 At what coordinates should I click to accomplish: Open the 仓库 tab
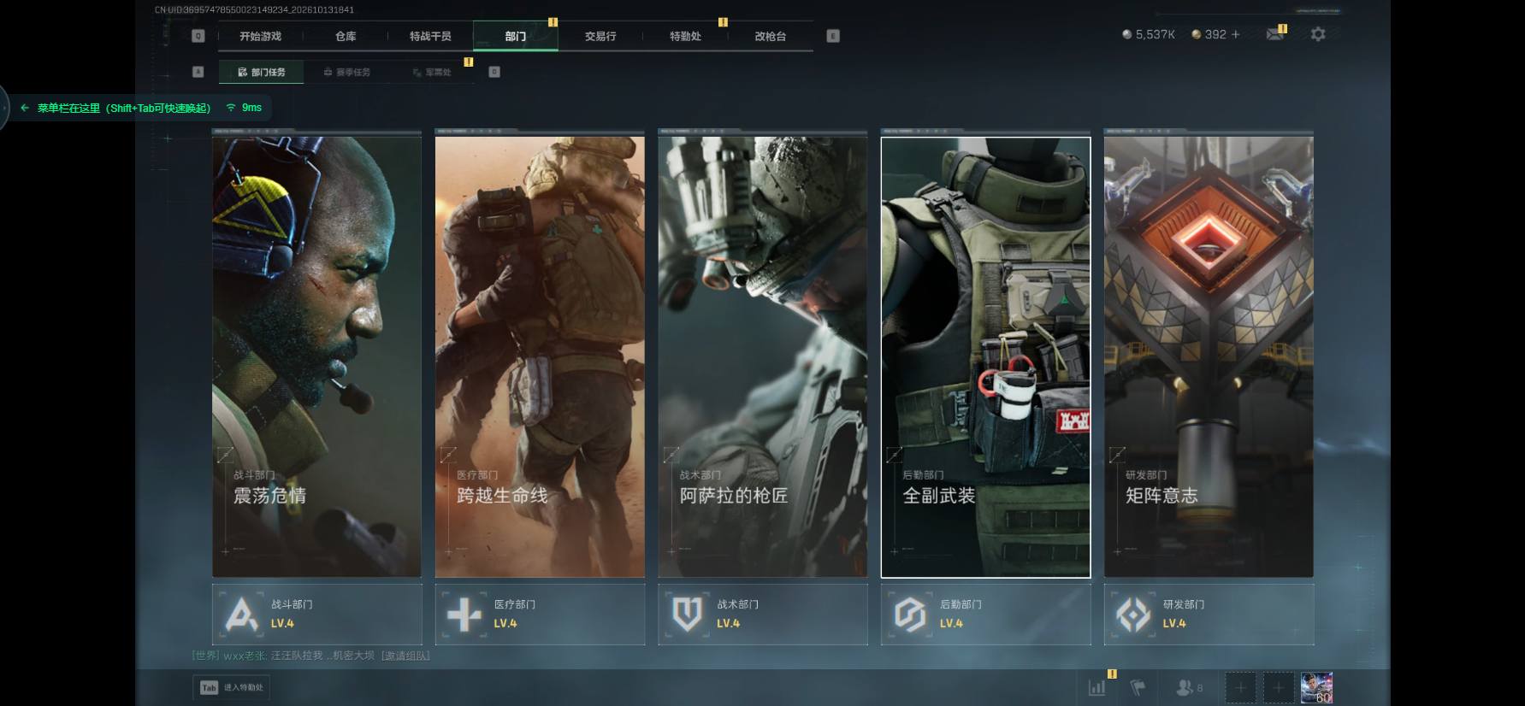(346, 36)
